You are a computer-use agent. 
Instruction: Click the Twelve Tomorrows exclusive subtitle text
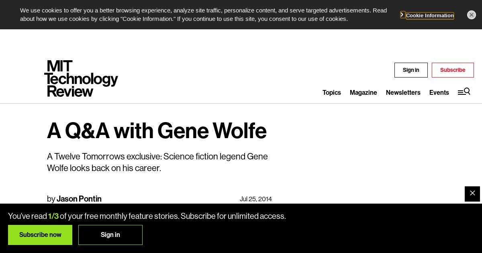coord(157,162)
